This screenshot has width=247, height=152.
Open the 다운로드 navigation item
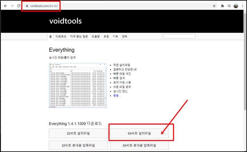(x=61, y=36)
